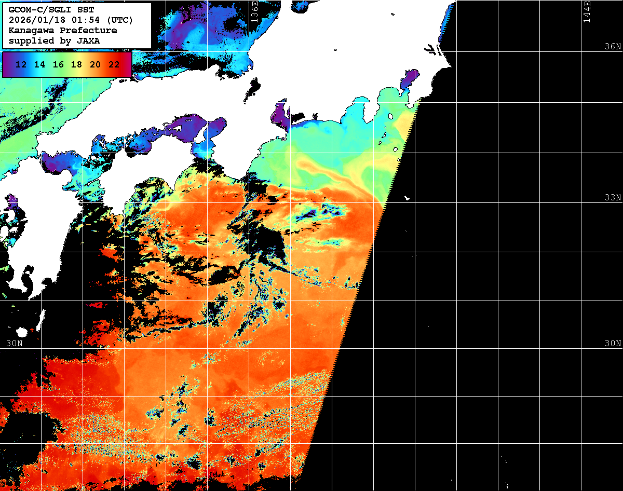The height and width of the screenshot is (491, 623).
Task: Select the 30N latitude label at right edge
Action: click(613, 343)
